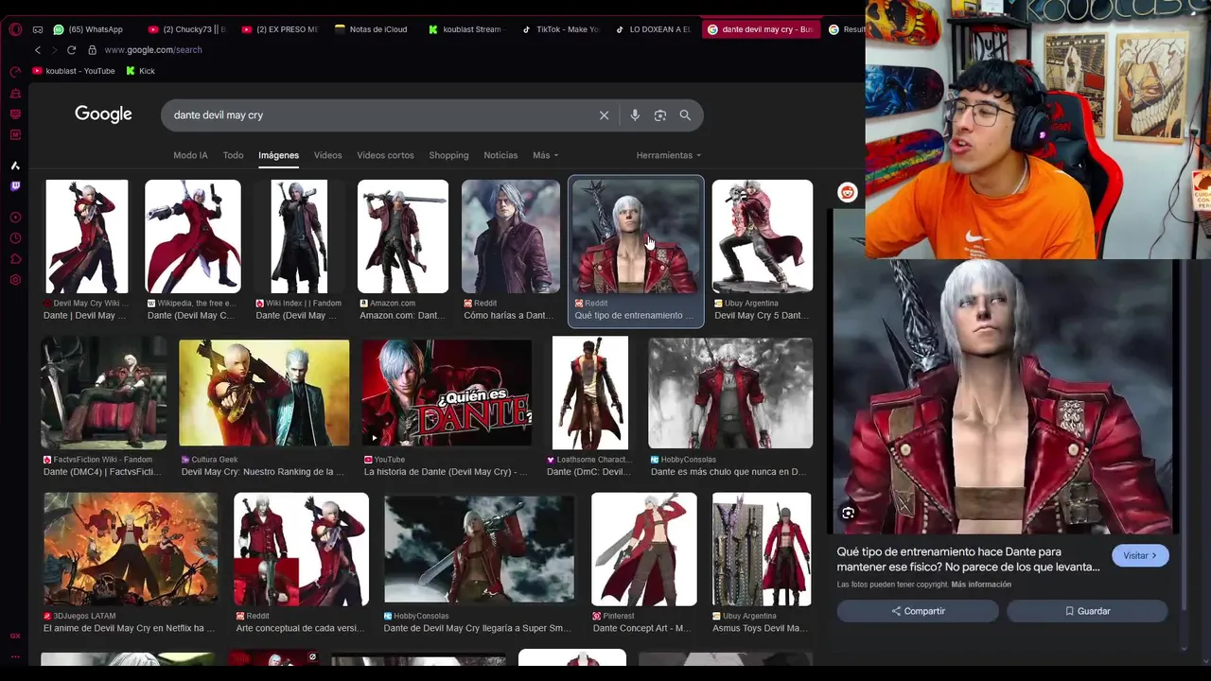Click the Compartir share button
The width and height of the screenshot is (1211, 681).
(x=918, y=611)
